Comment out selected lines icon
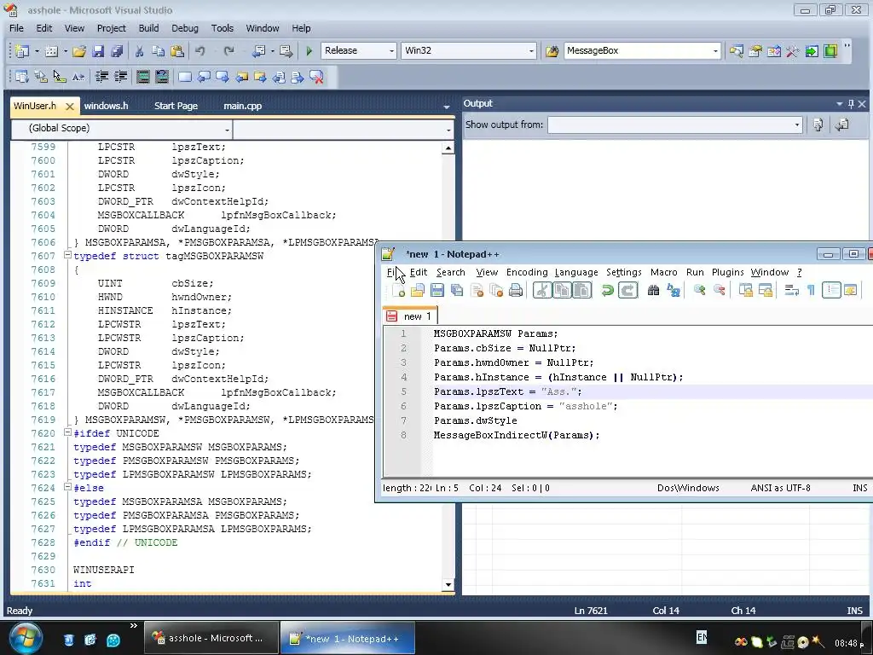The height and width of the screenshot is (655, 873). pos(143,77)
